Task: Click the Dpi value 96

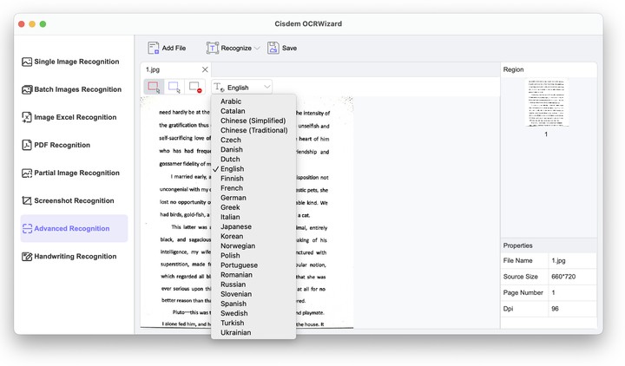Action: pos(555,309)
